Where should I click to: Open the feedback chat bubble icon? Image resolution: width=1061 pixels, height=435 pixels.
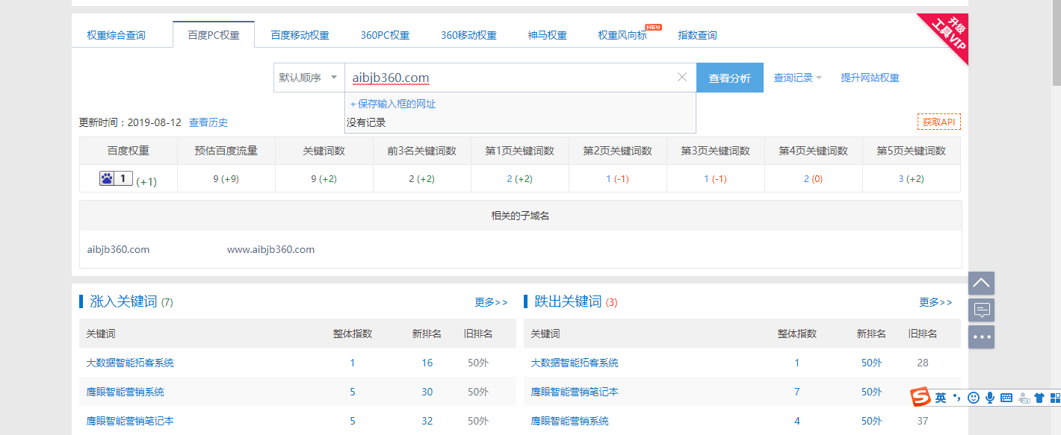coord(981,310)
